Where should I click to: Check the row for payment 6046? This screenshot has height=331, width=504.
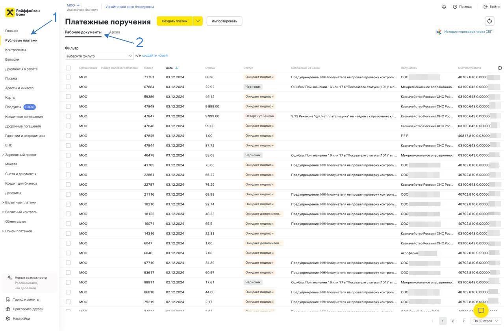pos(68,253)
